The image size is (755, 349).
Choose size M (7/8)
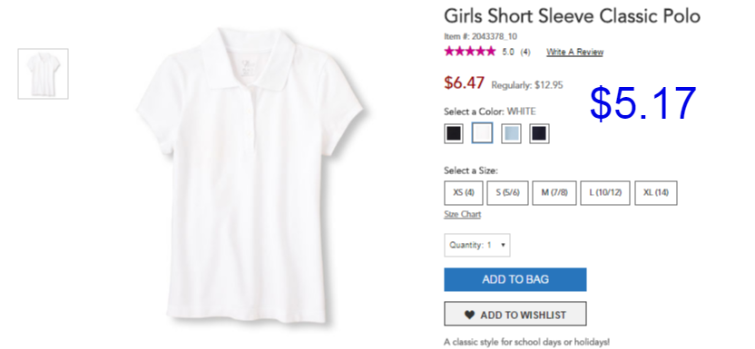pos(554,193)
